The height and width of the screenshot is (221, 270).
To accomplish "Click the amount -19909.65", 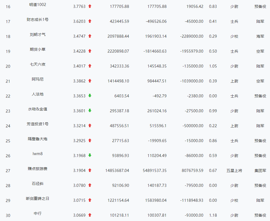I will click(157, 141).
